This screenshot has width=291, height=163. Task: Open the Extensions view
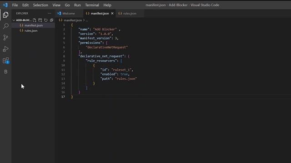tap(6, 60)
